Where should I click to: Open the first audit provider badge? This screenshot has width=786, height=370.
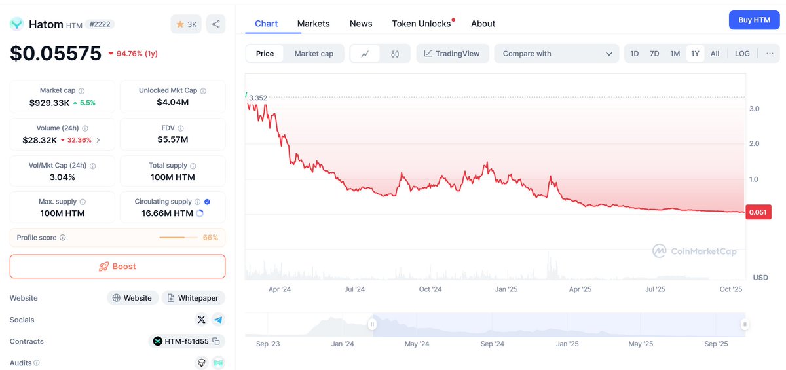tap(202, 363)
